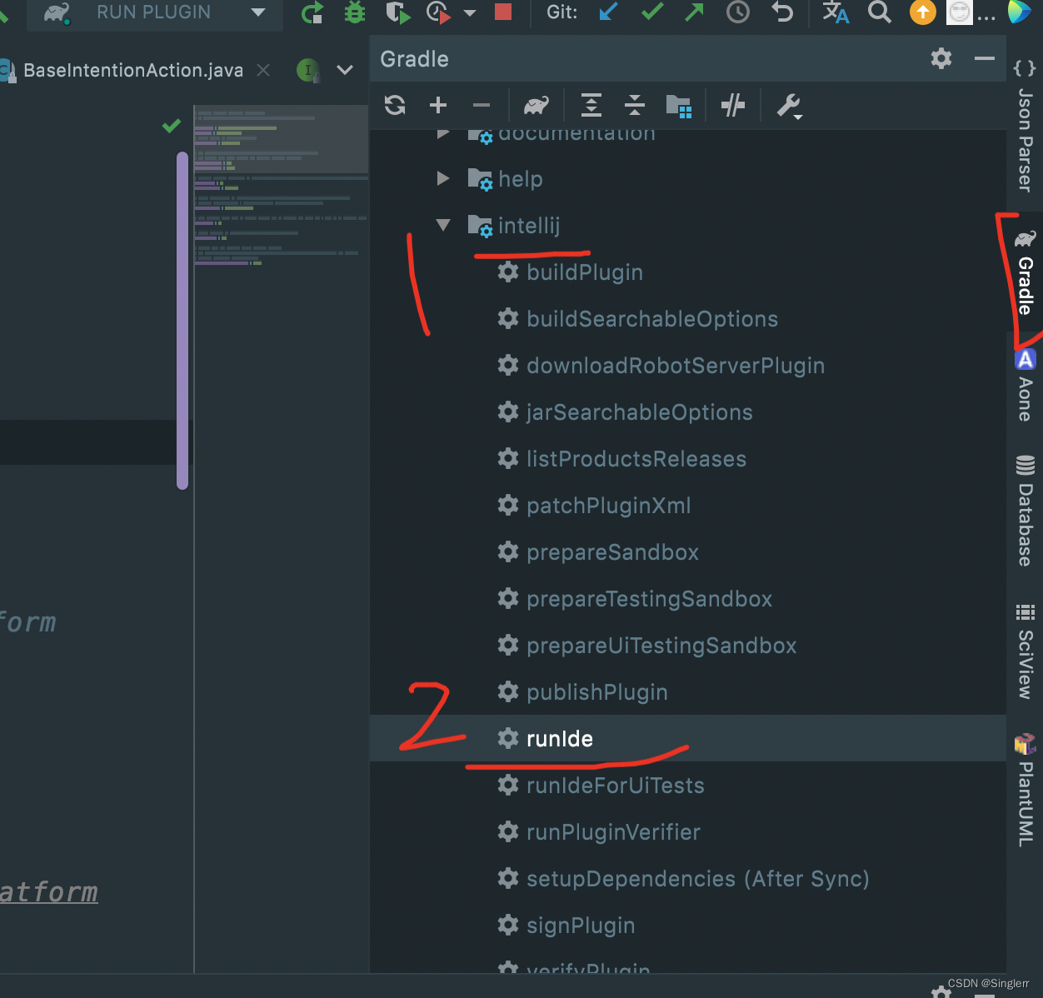Select the runPluginVerifier task
The width and height of the screenshot is (1043, 998).
pyautogui.click(x=599, y=832)
